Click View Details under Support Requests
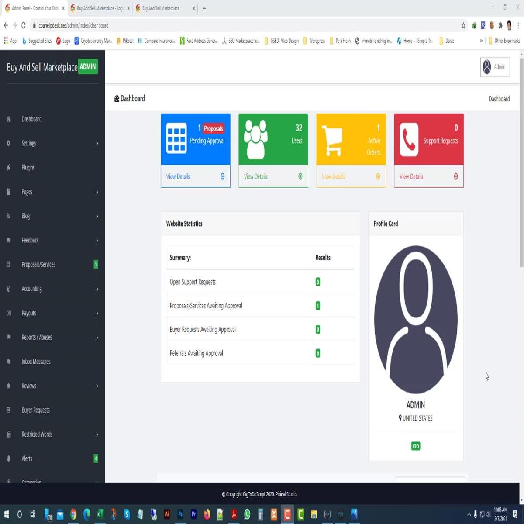This screenshot has width=524, height=524. 411,176
